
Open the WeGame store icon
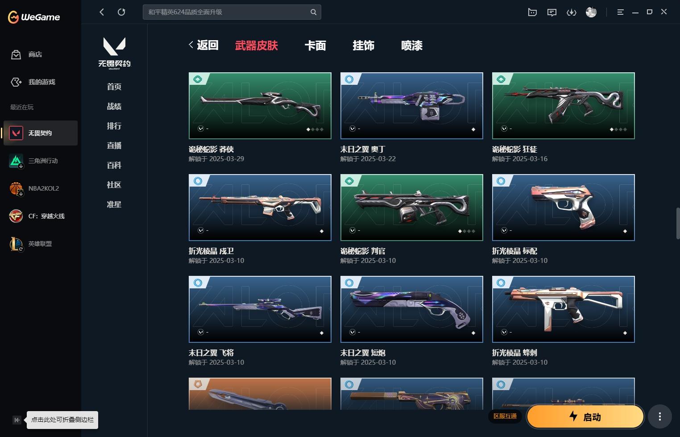point(16,54)
